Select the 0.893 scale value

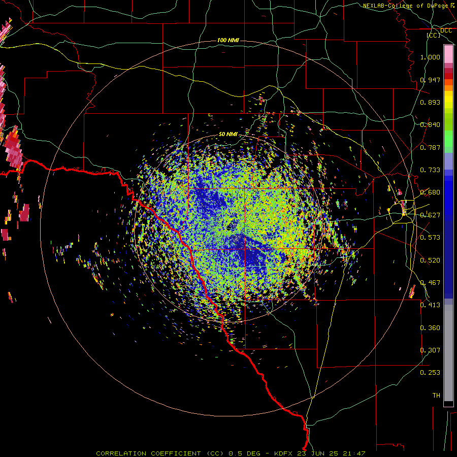pos(430,102)
